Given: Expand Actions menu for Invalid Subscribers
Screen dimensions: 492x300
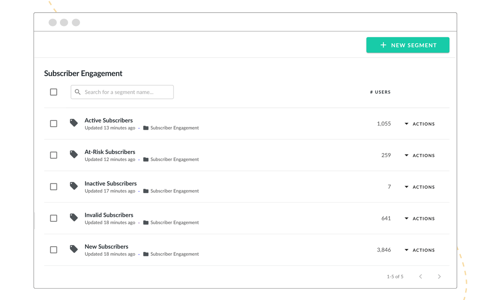Looking at the screenshot, I should (x=419, y=219).
